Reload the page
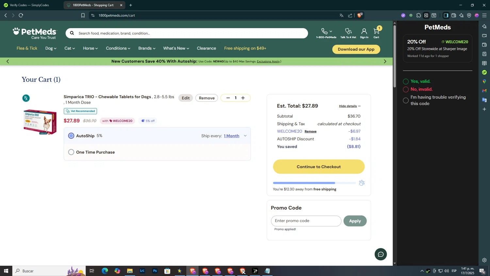This screenshot has width=490, height=276. 21,15
